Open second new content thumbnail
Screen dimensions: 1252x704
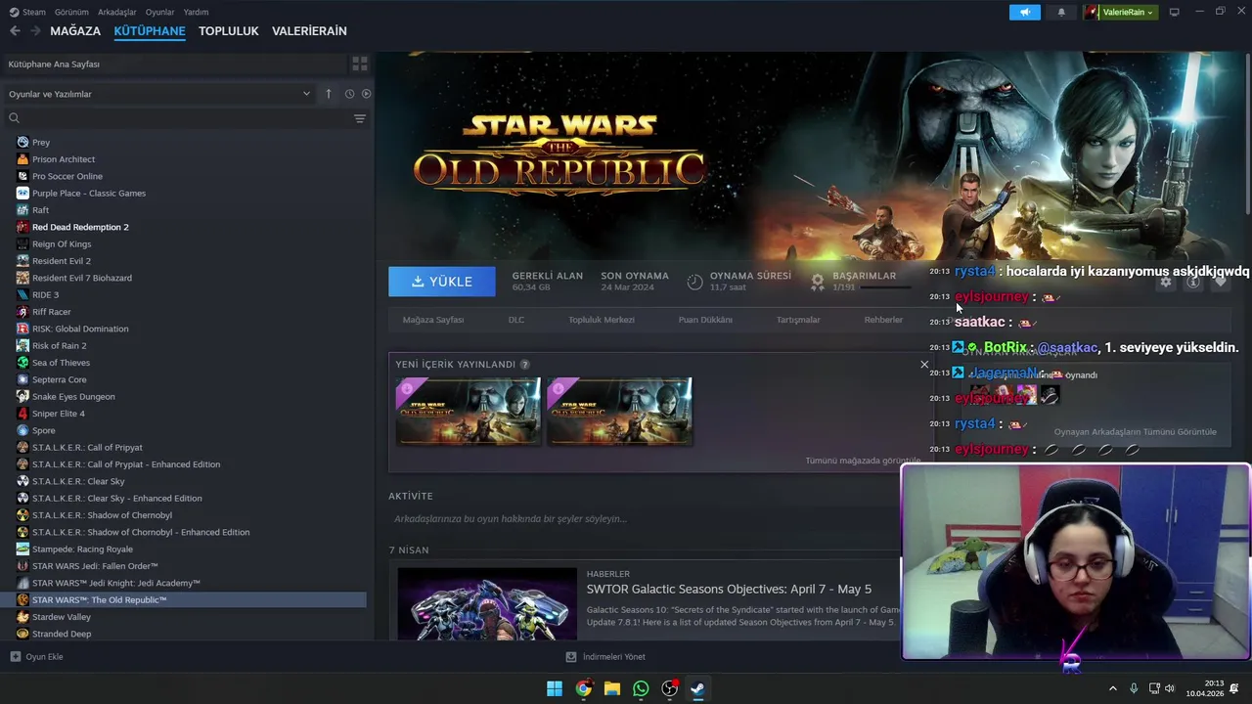619,412
